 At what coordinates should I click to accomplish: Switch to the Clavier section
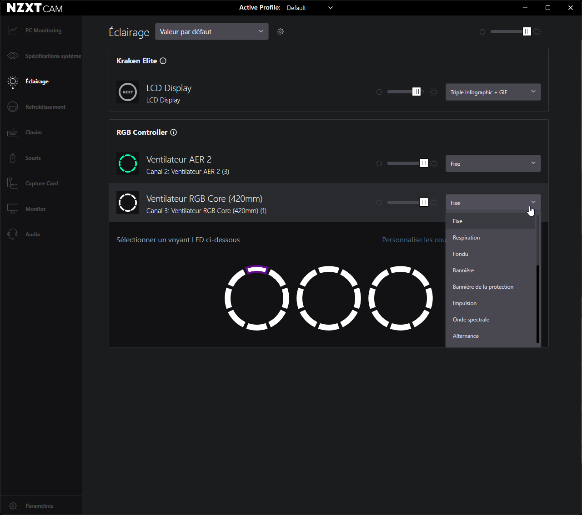[x=41, y=133]
